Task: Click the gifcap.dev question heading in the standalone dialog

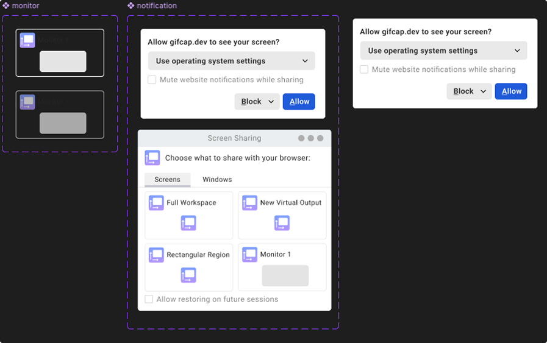Action: tap(426, 32)
